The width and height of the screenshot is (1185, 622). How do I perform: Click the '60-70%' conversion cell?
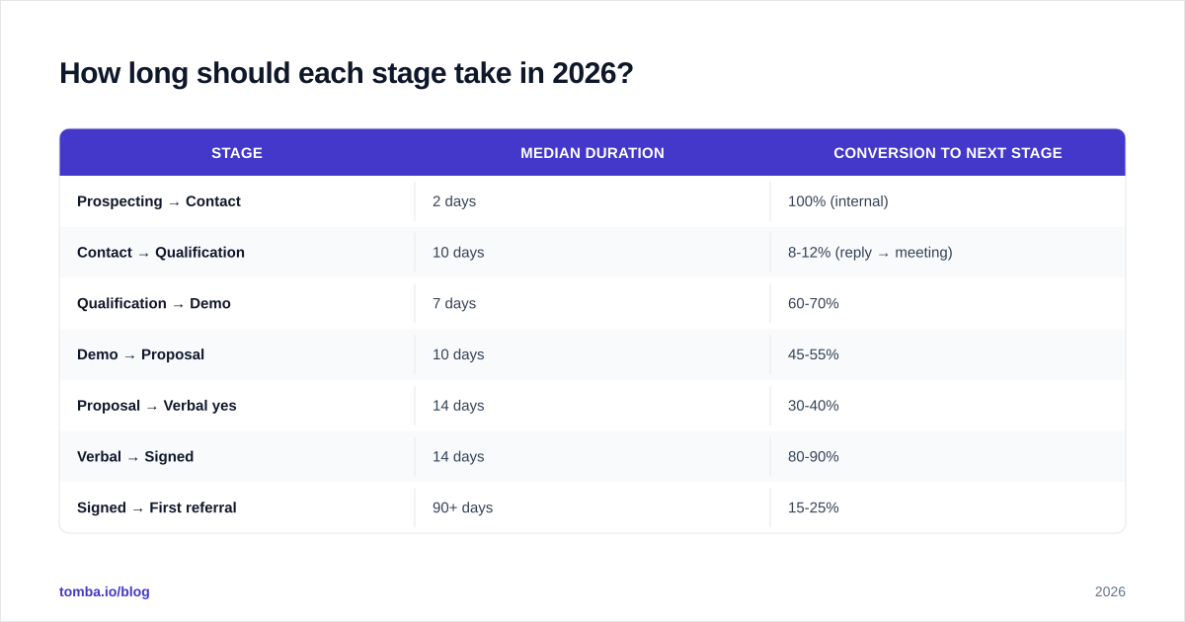point(948,304)
